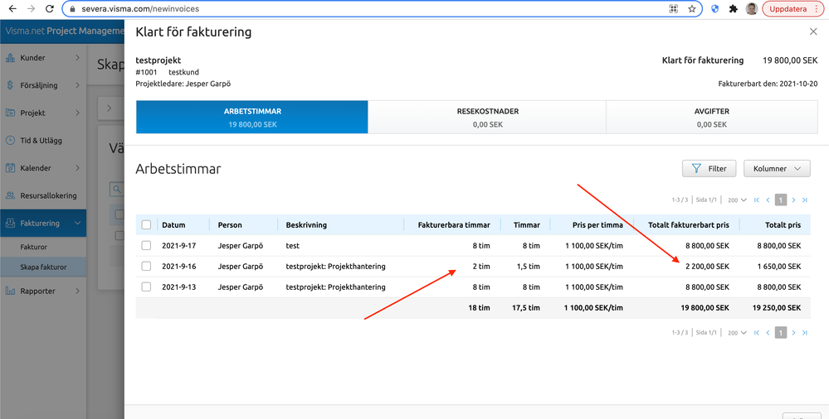829x419 pixels.
Task: Tick the checkbox for the 2021-9-17 row
Action: click(146, 245)
